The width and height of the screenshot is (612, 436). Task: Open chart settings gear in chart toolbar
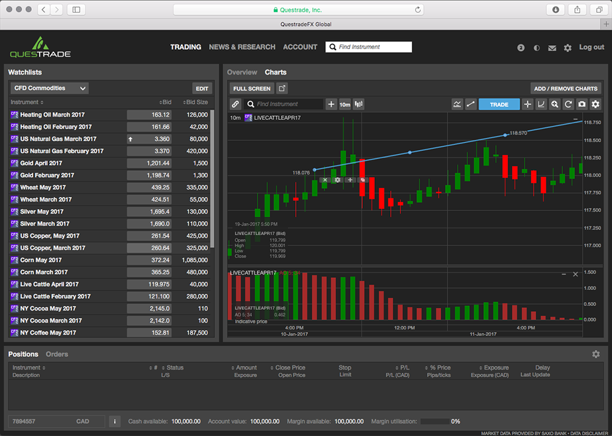tap(595, 104)
